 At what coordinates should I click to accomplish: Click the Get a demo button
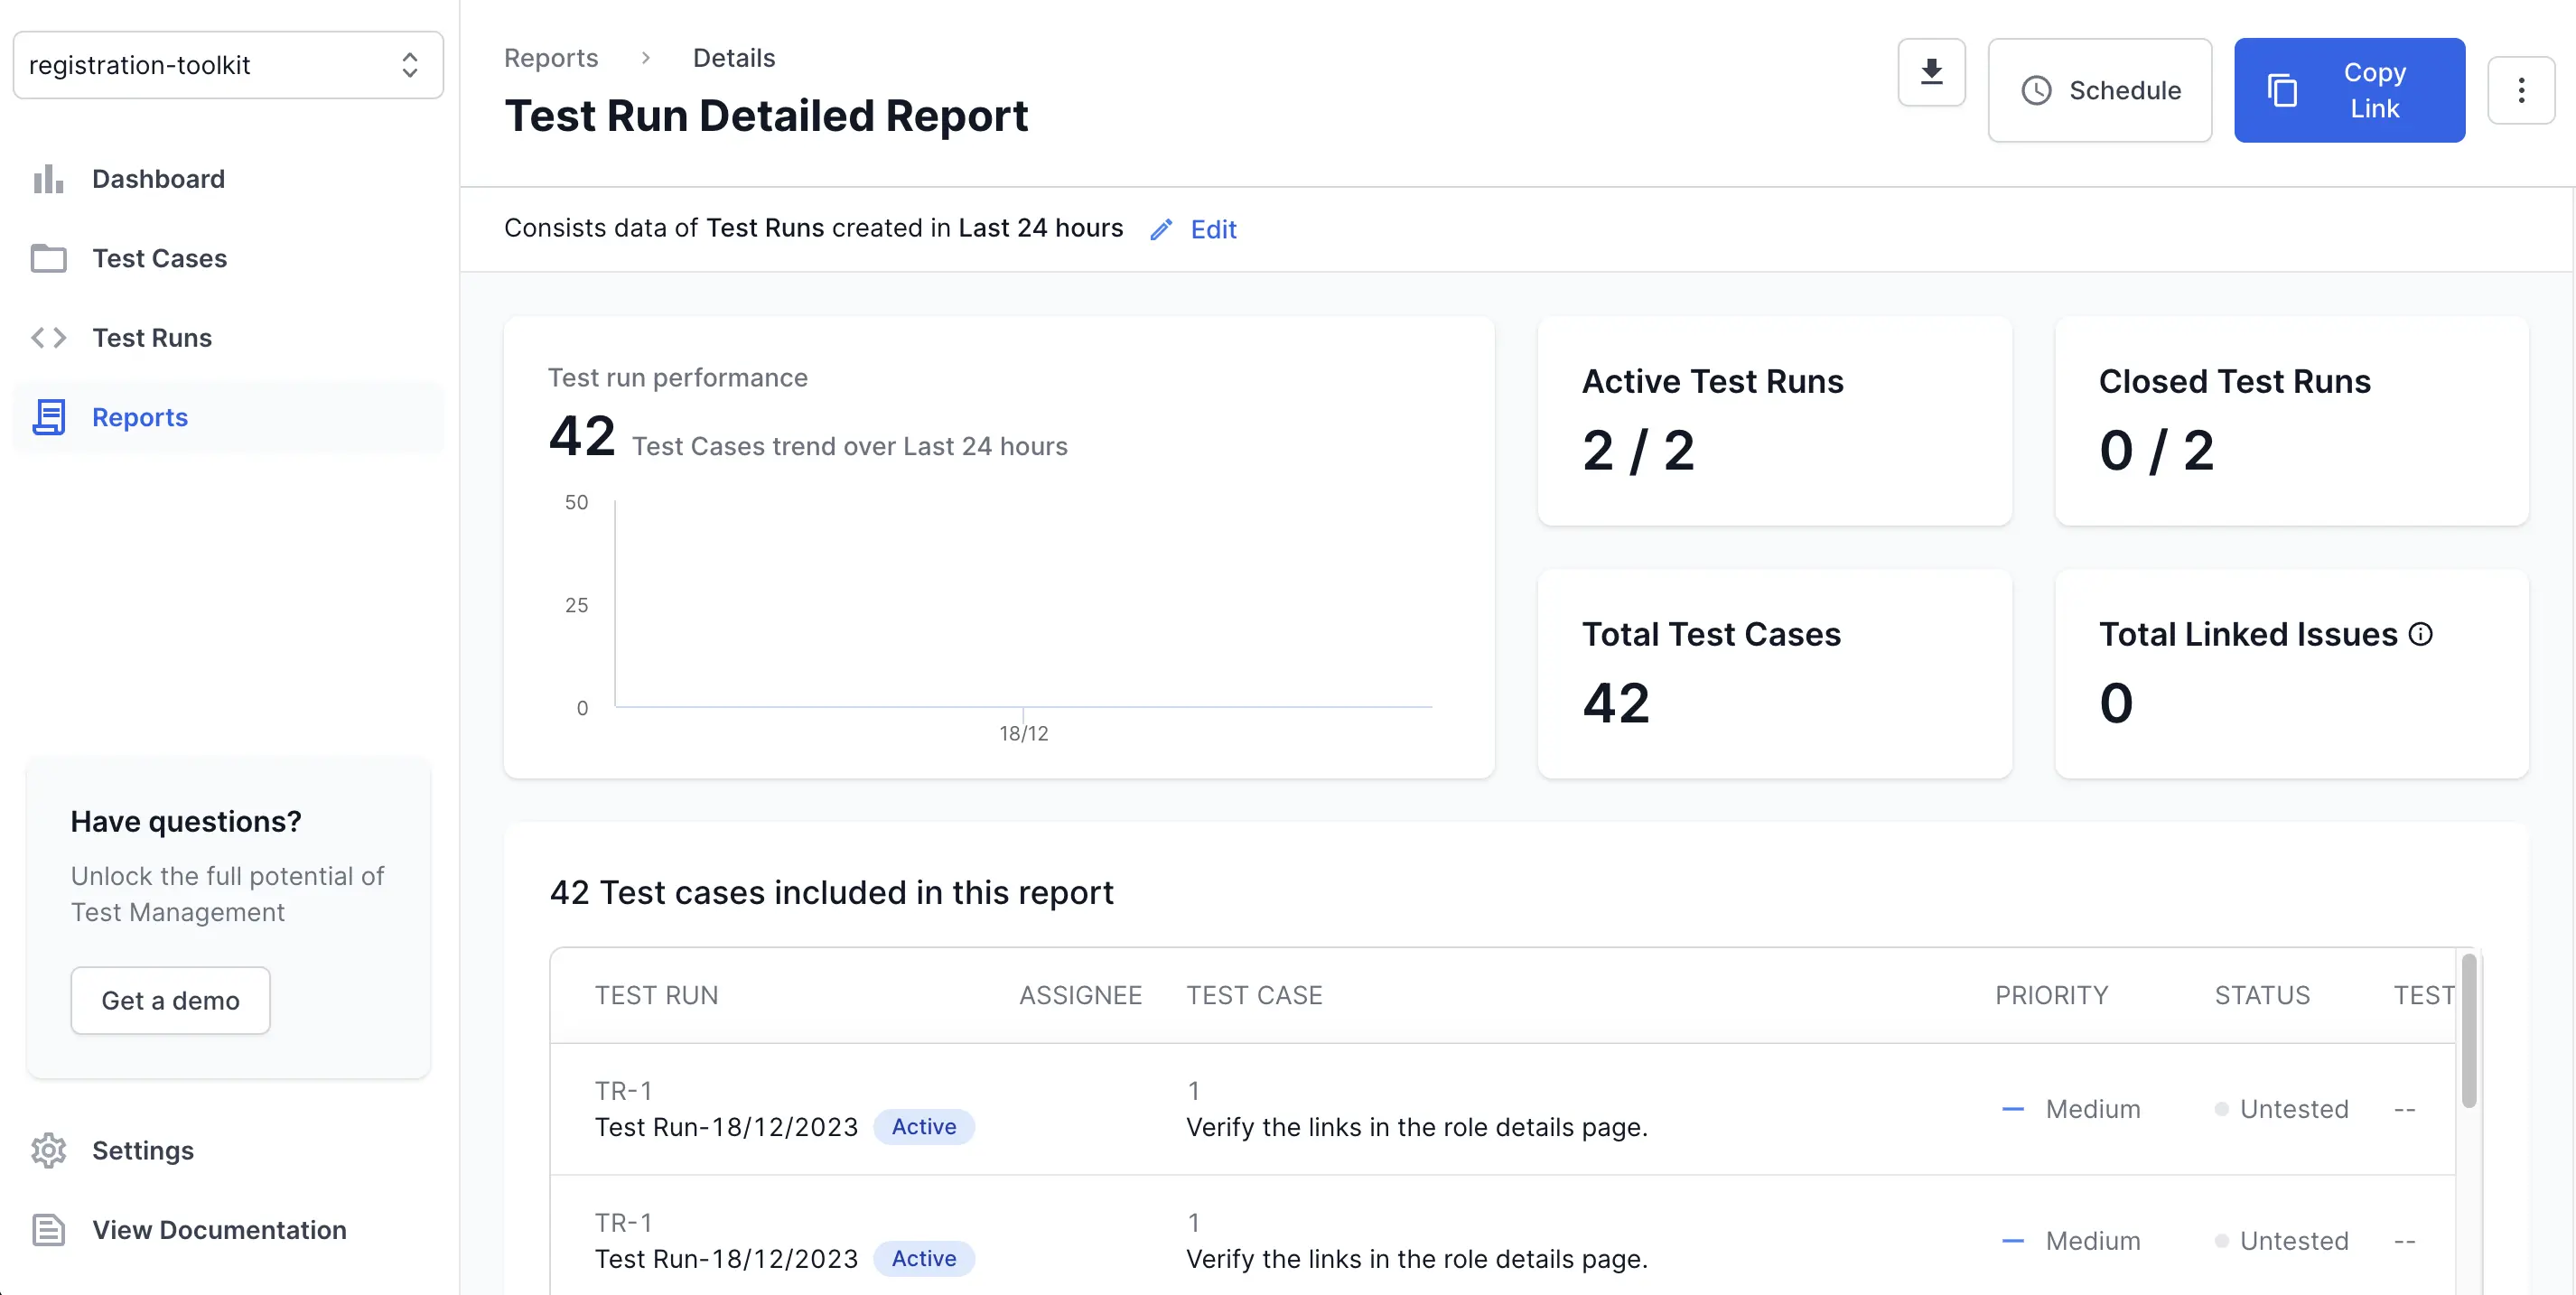(170, 1000)
